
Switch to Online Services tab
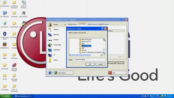(x=92, y=24)
